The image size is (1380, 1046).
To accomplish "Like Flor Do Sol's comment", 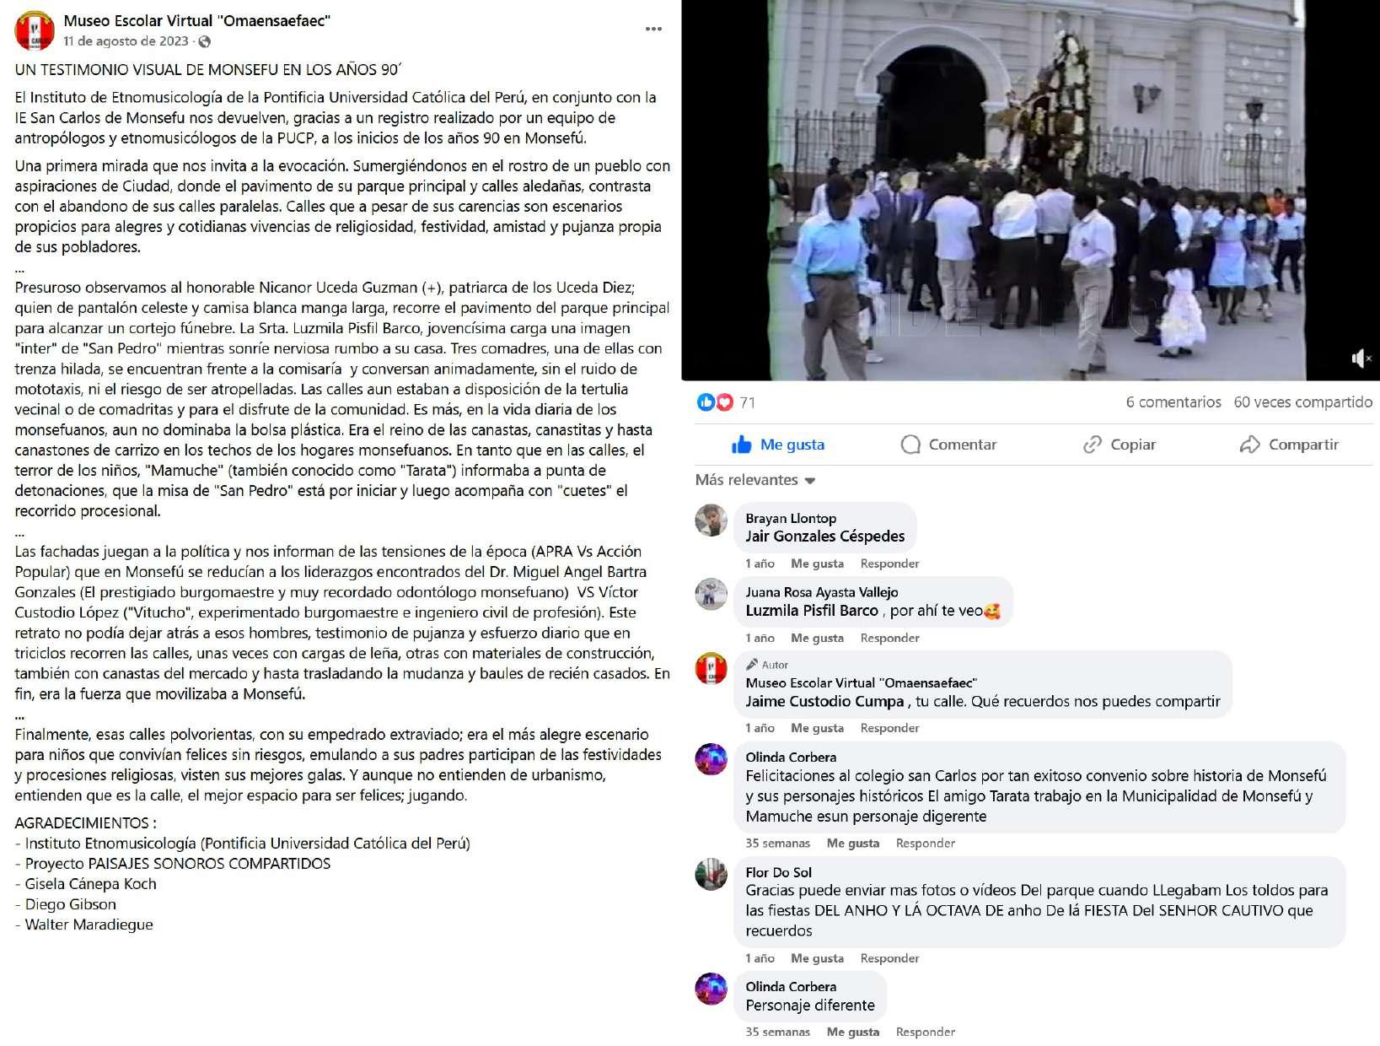I will click(x=817, y=958).
